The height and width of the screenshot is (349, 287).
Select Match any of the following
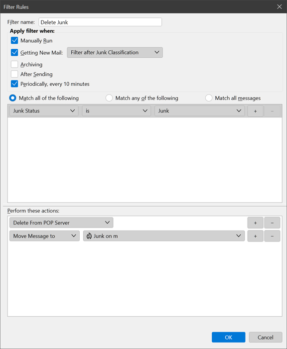(109, 98)
